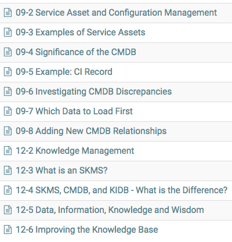Select page icon for 12-3 What is SKMS
Image resolution: width=232 pixels, height=242 pixels.
coord(8,171)
